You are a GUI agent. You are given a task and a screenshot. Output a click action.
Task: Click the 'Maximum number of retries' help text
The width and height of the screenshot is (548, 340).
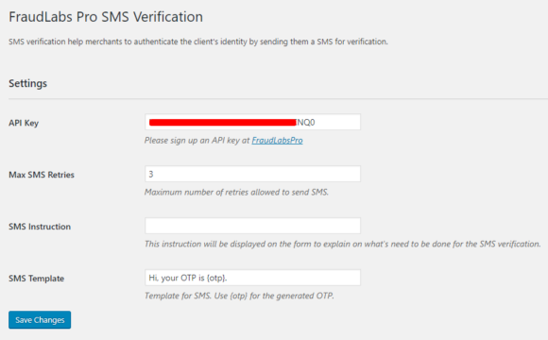click(x=236, y=192)
